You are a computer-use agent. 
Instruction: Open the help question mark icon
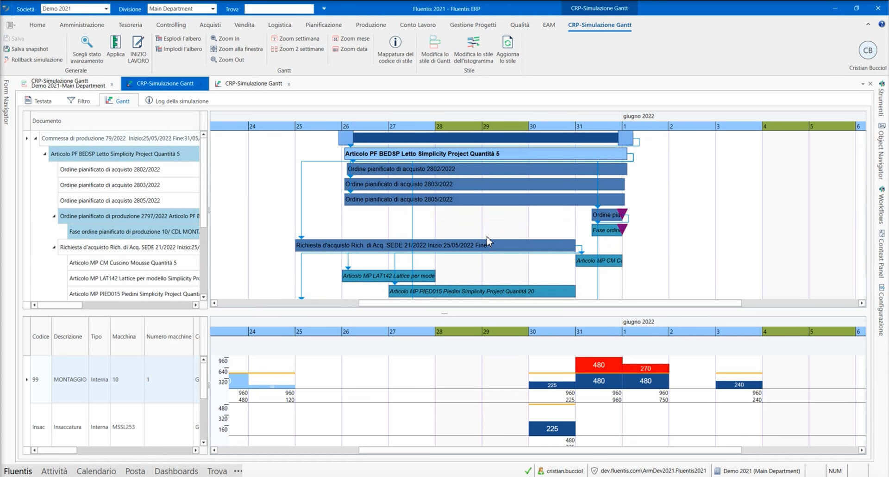[882, 25]
